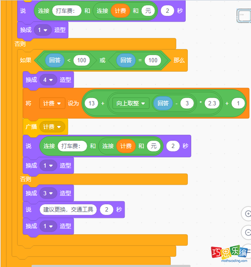
Task: Edit 2 seconds in the topmost say block
Action: (x=167, y=11)
